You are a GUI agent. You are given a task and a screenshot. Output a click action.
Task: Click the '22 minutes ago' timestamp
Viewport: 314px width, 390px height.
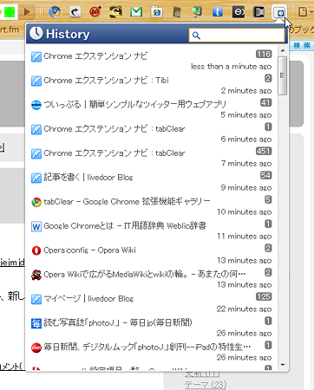coord(244,309)
